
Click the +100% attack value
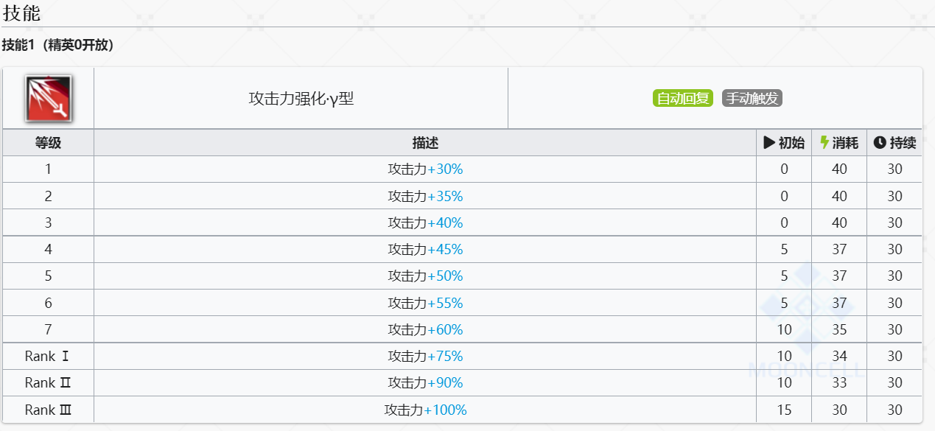click(x=446, y=410)
